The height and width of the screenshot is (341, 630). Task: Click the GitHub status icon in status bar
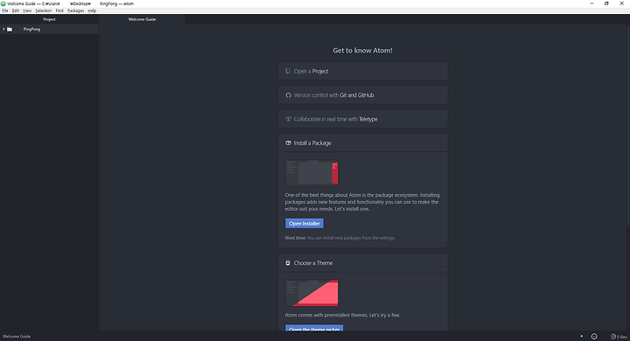(x=594, y=336)
